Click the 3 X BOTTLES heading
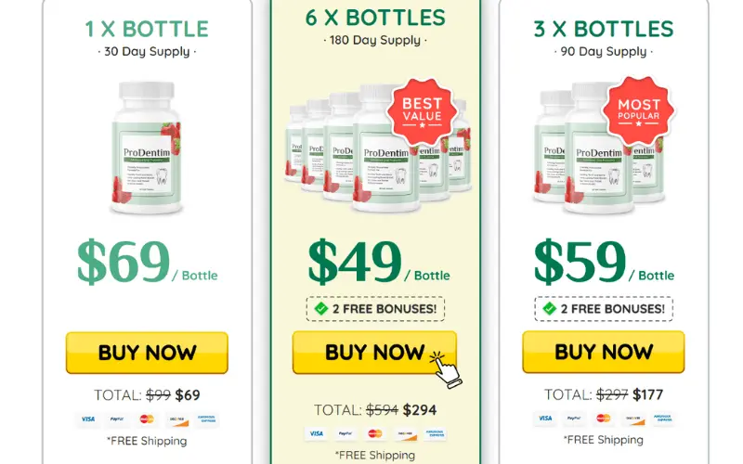The width and height of the screenshot is (743, 464). point(603,29)
